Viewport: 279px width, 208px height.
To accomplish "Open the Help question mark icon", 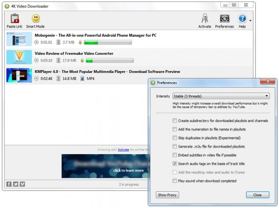I will coord(242,18).
